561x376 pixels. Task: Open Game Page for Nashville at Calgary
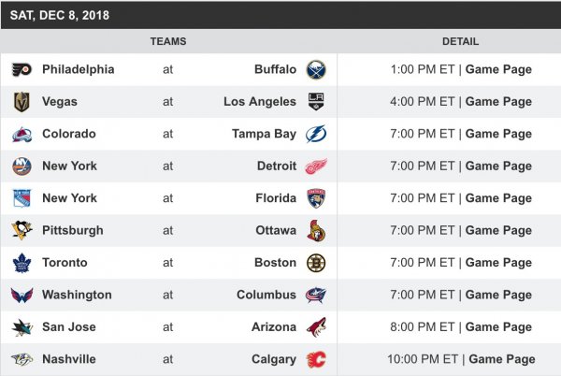tap(502, 359)
